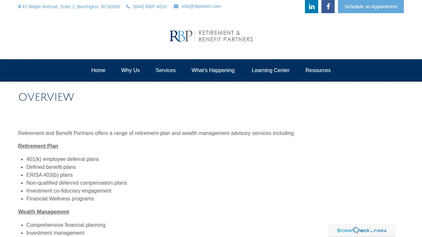The image size is (422, 237).
Task: Click 'Financial Wellness programs' list item
Action: point(60,199)
